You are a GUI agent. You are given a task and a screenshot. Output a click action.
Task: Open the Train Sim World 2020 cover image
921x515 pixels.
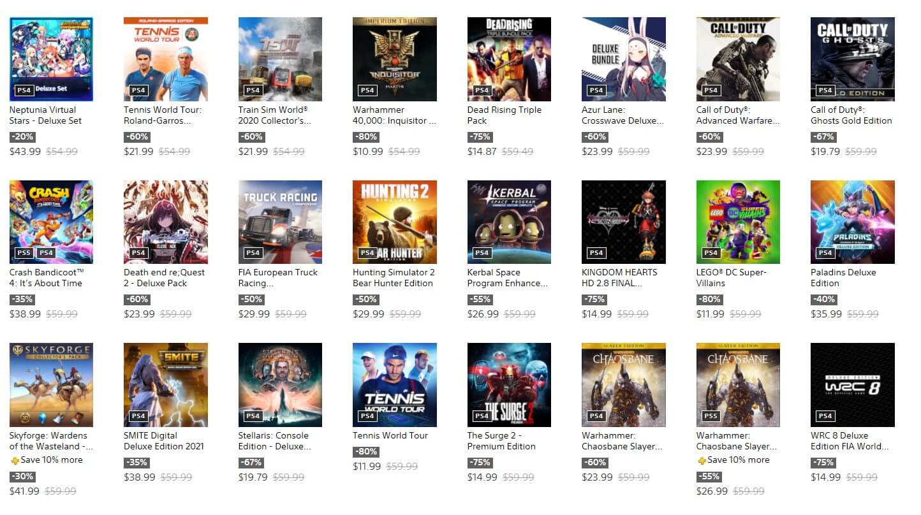280,59
